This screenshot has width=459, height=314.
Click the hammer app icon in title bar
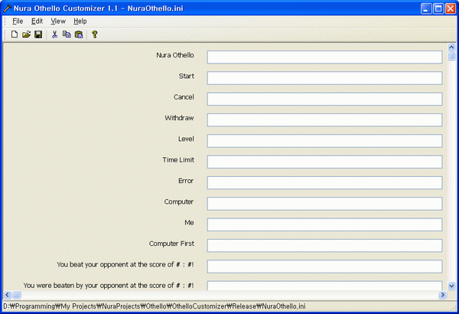click(x=7, y=8)
